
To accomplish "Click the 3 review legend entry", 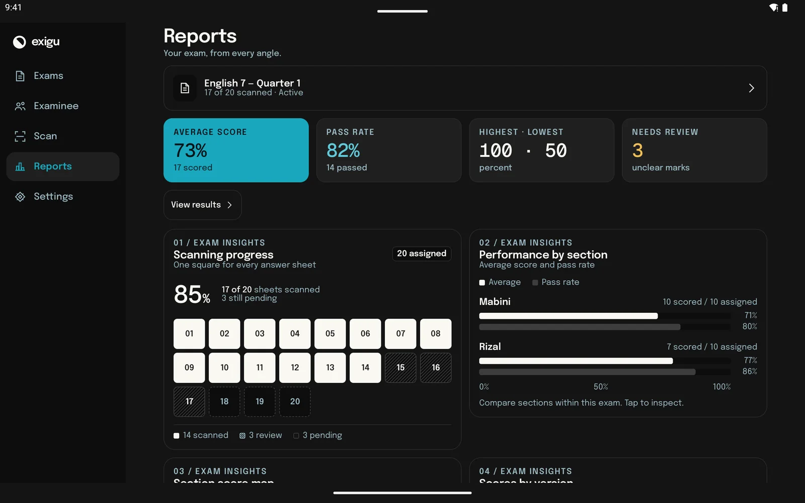I will (x=261, y=435).
